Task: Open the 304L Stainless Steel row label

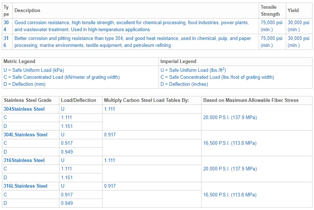Action: (x=25, y=135)
